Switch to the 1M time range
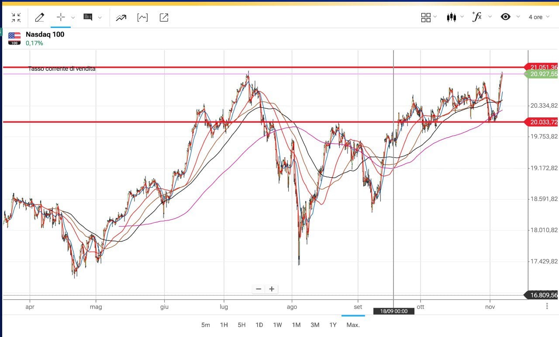Image resolution: width=559 pixels, height=337 pixels. 296,325
